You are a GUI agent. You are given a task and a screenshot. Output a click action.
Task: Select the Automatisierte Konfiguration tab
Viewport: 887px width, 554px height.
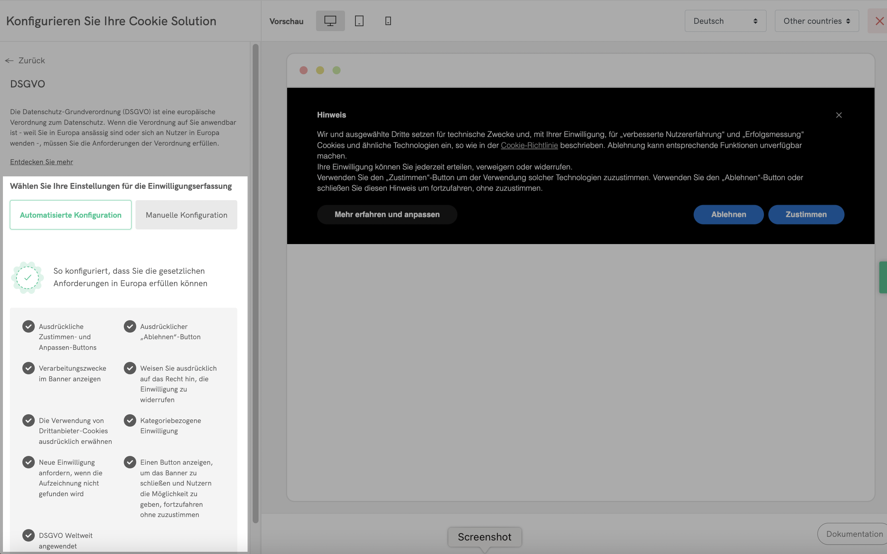[x=70, y=215]
